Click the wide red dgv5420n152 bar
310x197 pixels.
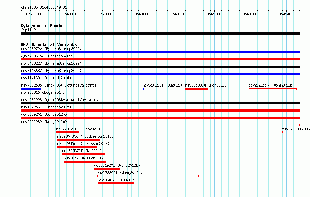coord(160,59)
